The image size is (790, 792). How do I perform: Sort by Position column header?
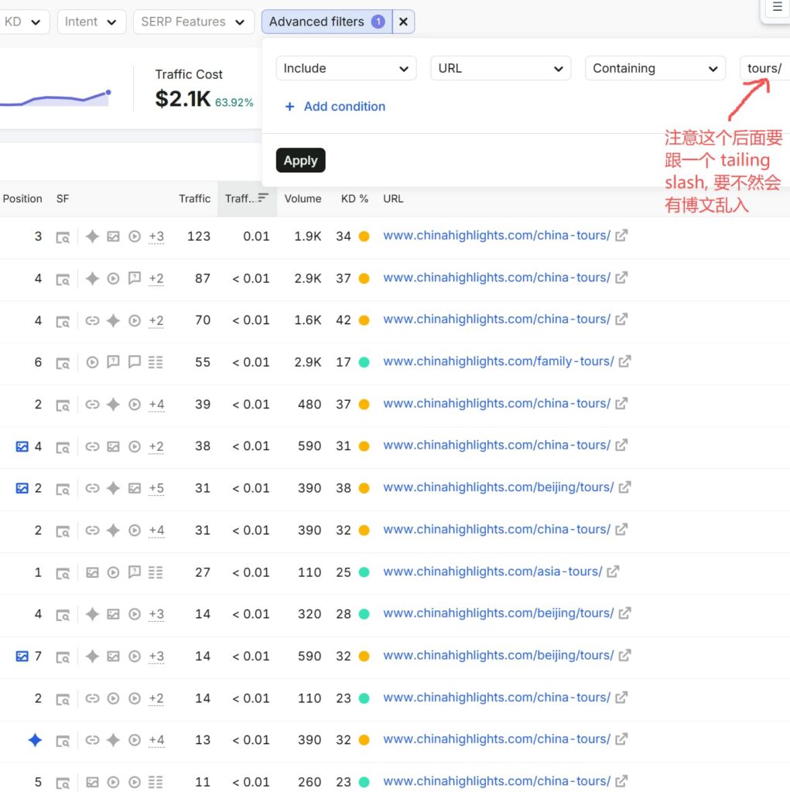click(22, 199)
